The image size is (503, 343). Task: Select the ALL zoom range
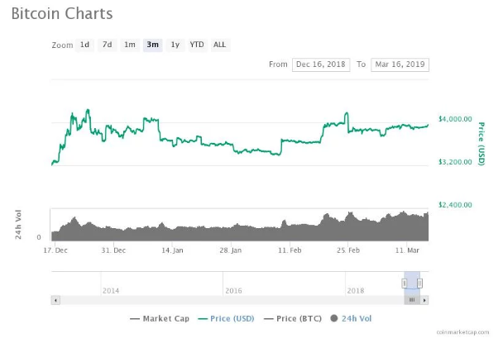click(220, 45)
